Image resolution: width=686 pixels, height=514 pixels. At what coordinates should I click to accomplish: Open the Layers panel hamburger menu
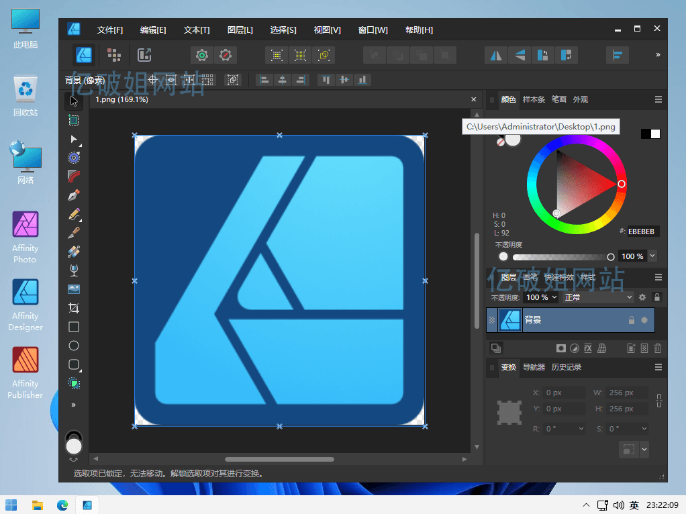point(658,277)
